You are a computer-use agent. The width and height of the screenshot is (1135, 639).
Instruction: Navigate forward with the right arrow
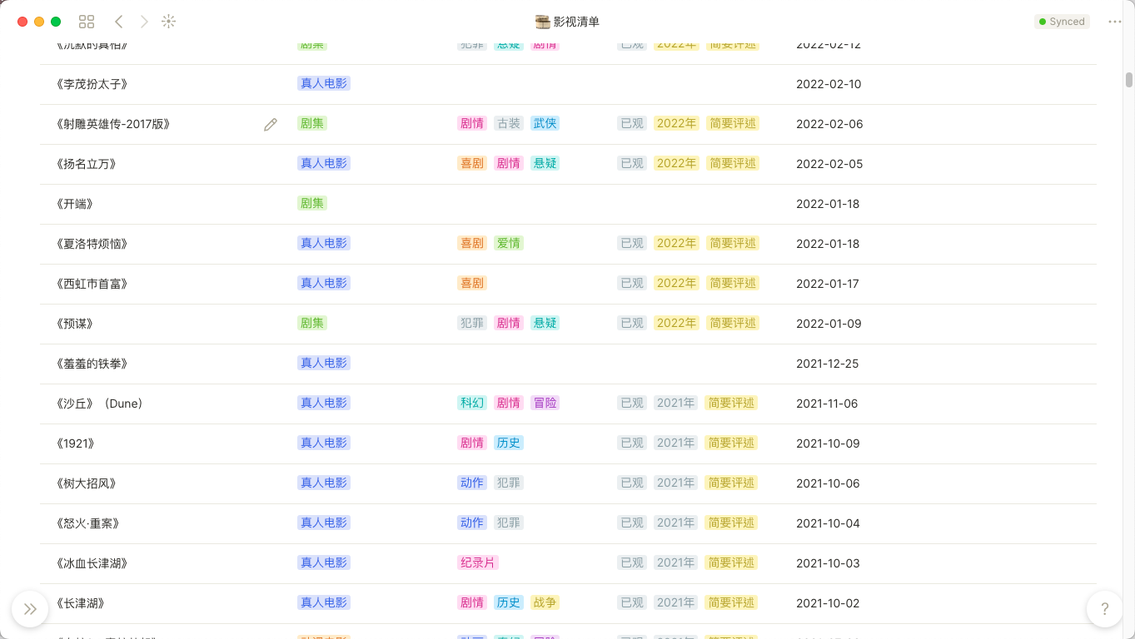(x=144, y=22)
